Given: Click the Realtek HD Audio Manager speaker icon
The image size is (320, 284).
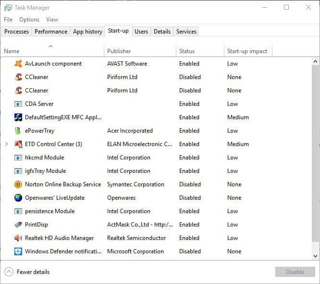Looking at the screenshot, I should pyautogui.click(x=18, y=238).
